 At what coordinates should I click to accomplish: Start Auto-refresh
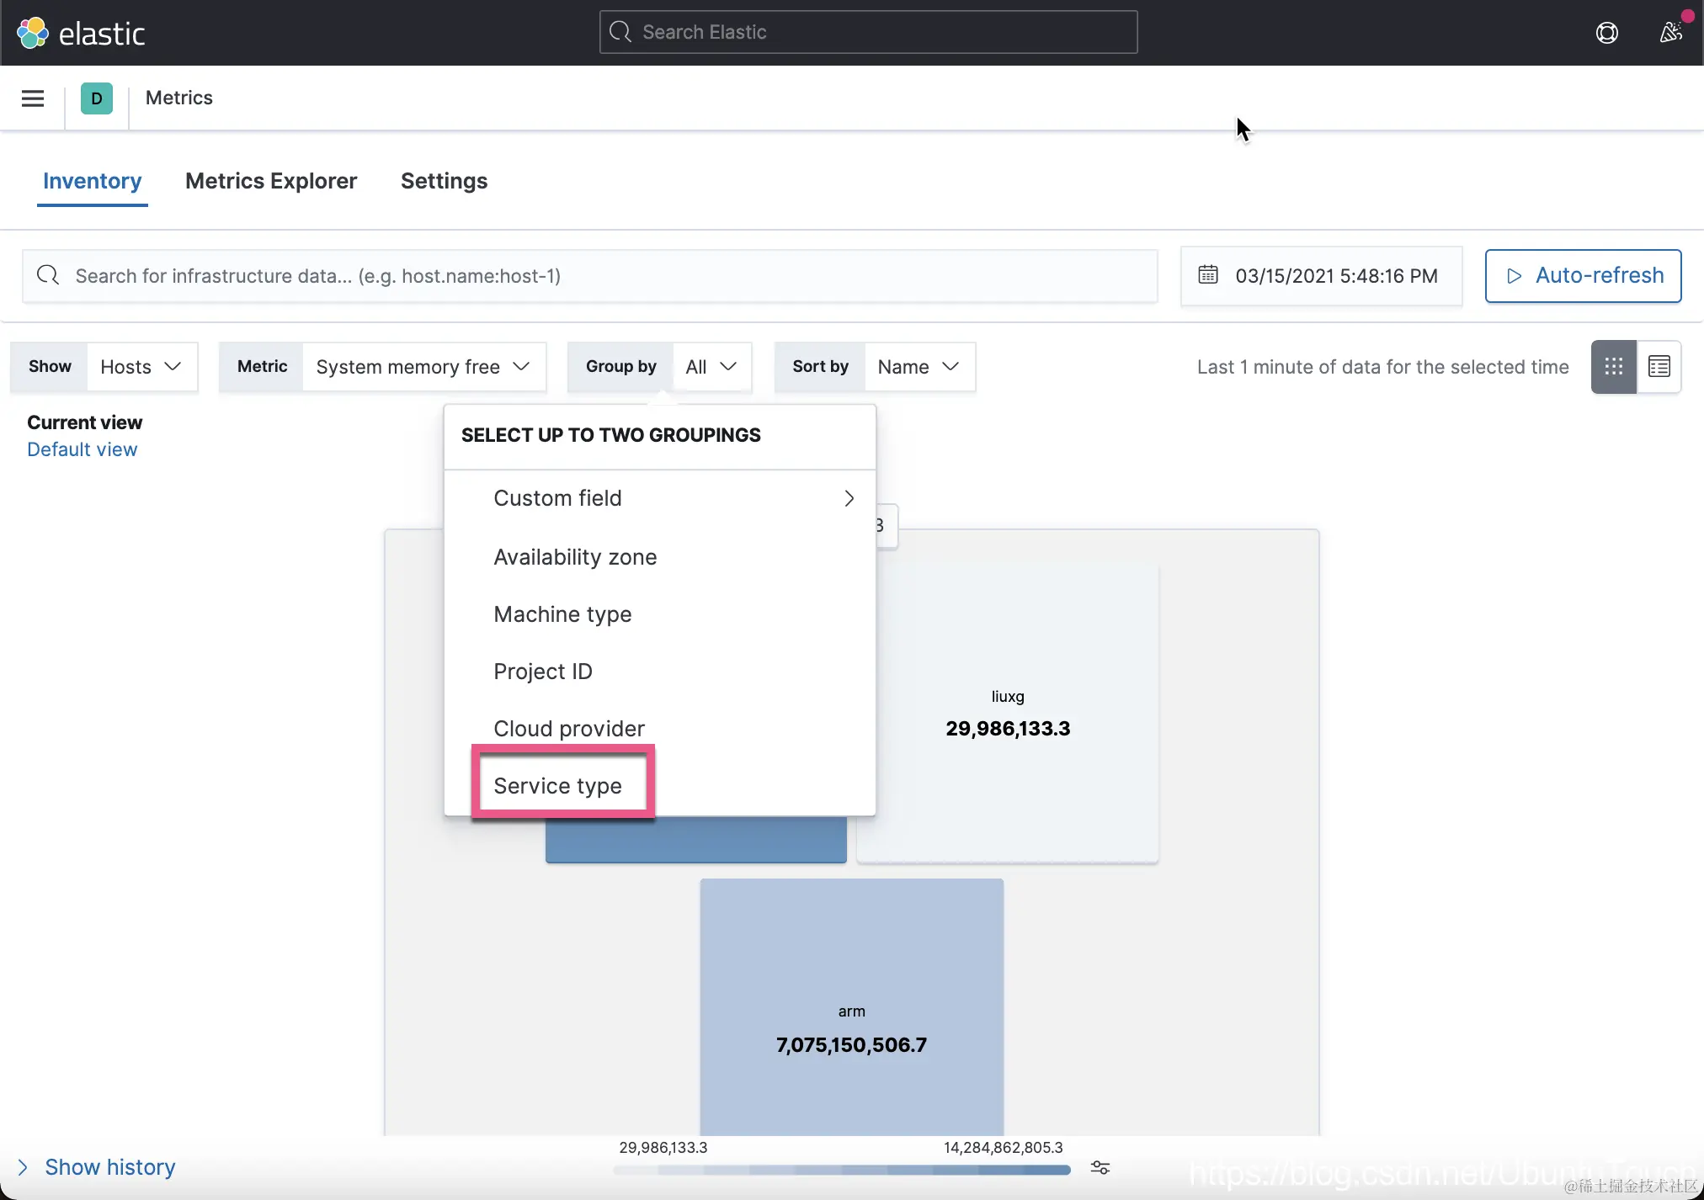click(x=1583, y=275)
